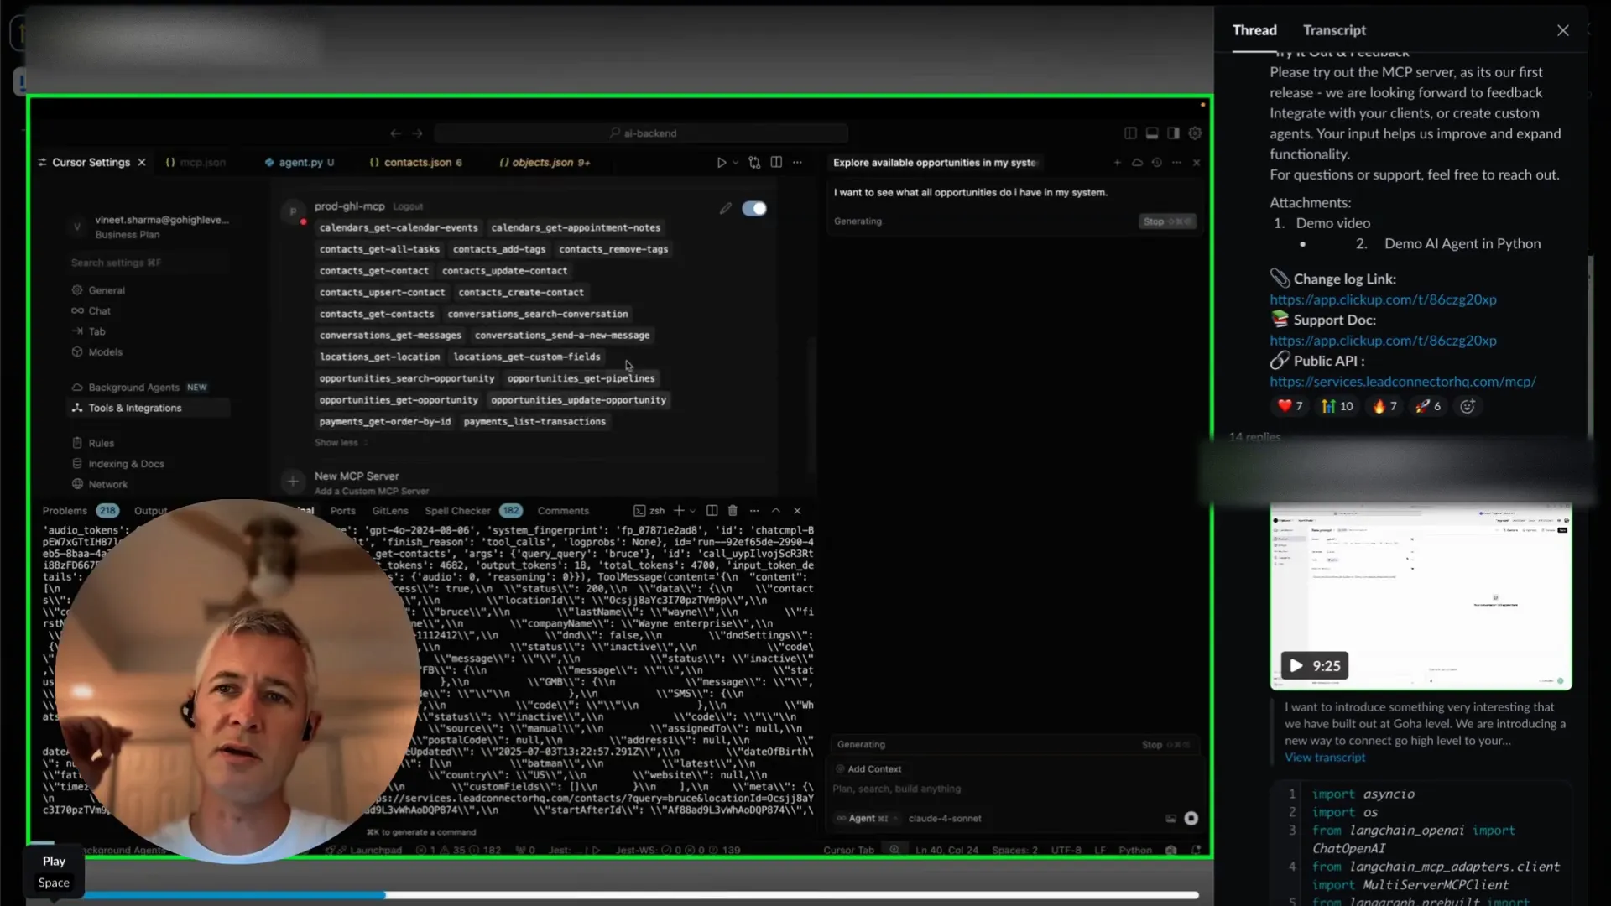This screenshot has height=906, width=1611.
Task: Click the opportunities_get-pipelines tool chip
Action: click(x=581, y=378)
